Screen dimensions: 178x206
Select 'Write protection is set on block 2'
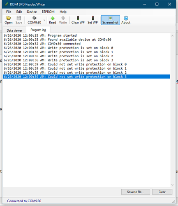(87, 56)
